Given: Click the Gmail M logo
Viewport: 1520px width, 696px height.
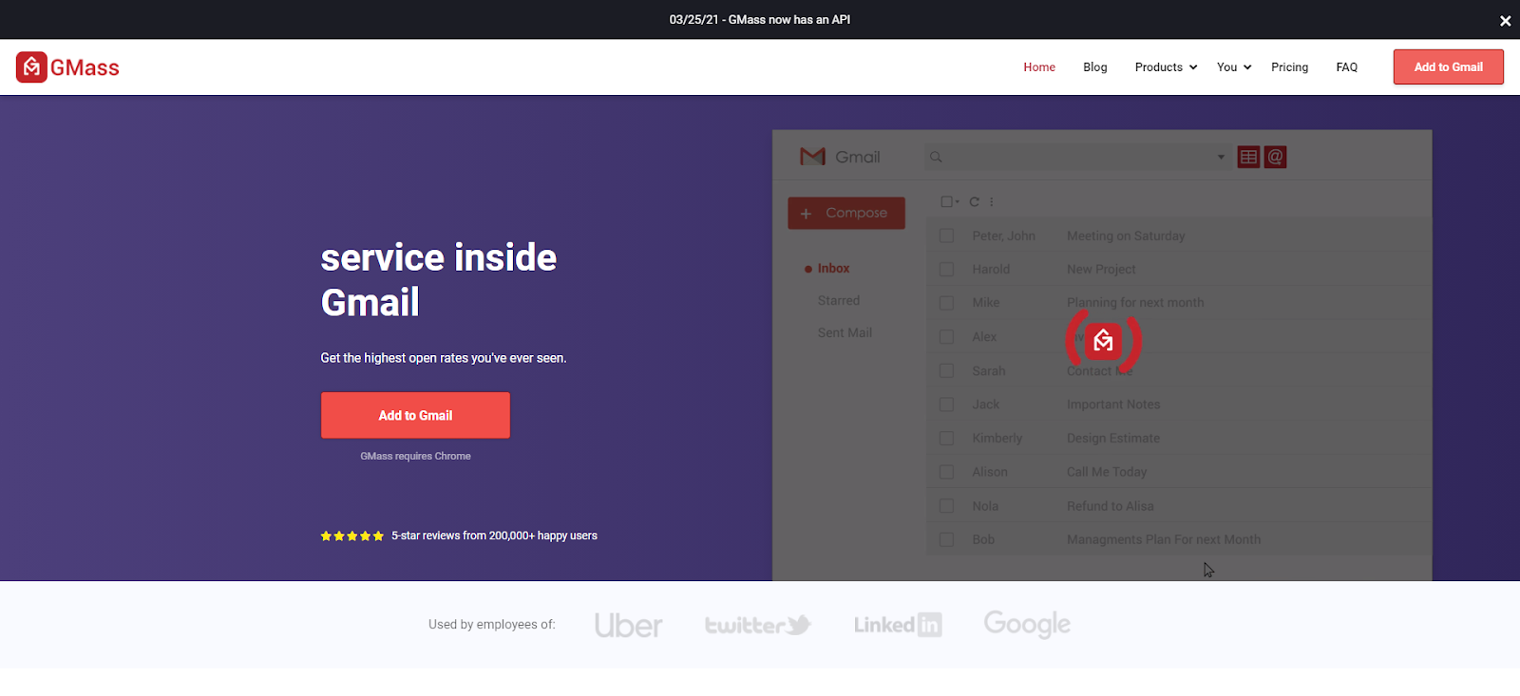Looking at the screenshot, I should click(x=813, y=157).
